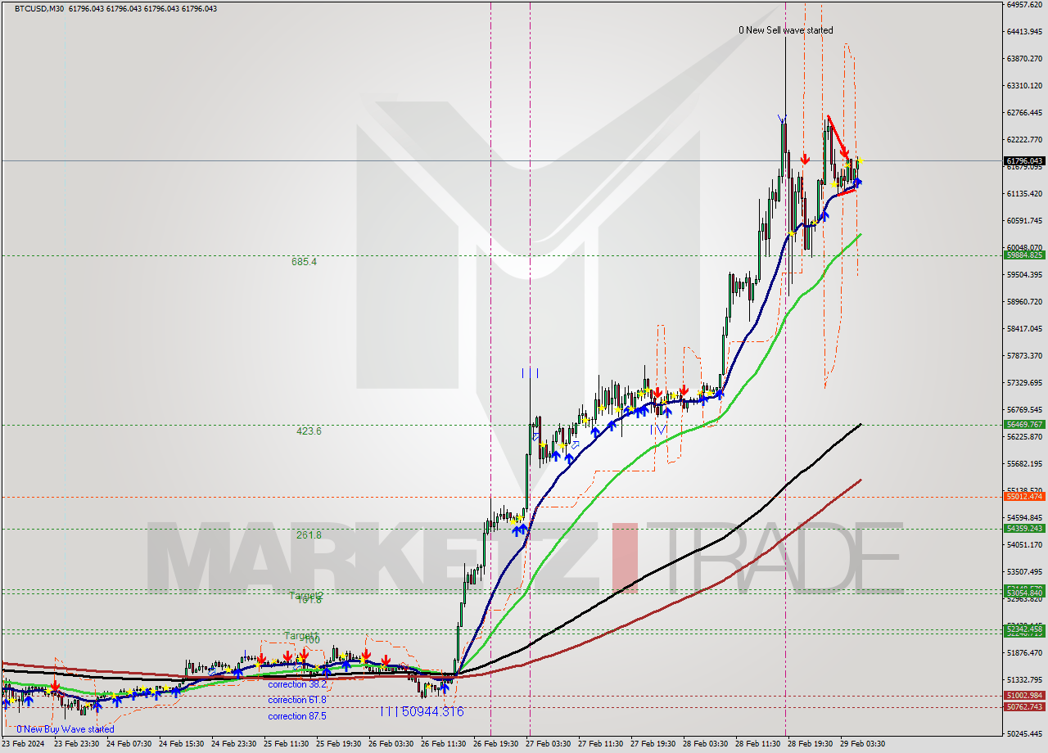Click the 63870.270 price axis value
This screenshot has height=753, width=1048.
[1024, 59]
